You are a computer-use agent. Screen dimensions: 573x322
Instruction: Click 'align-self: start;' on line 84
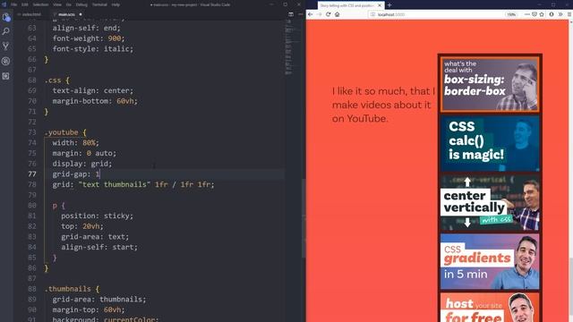tap(99, 247)
